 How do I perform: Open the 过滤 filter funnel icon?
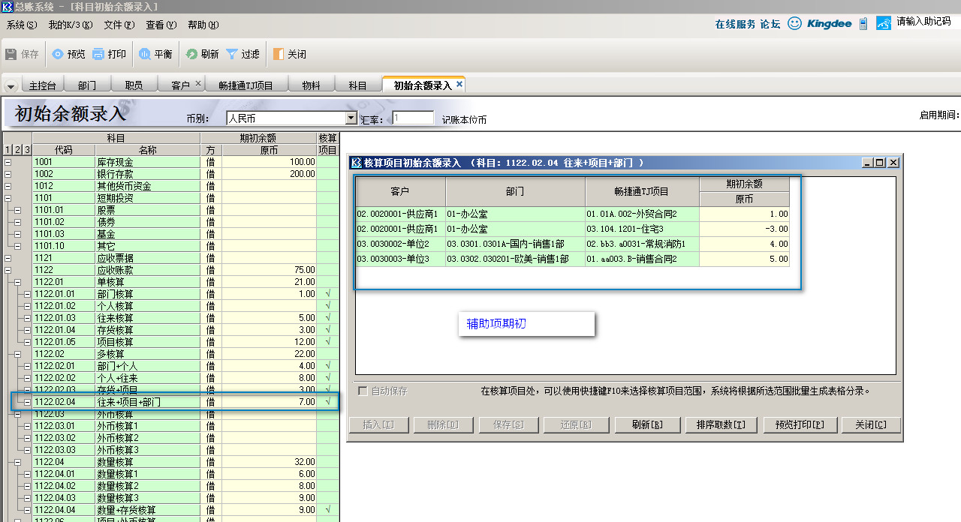coord(232,54)
